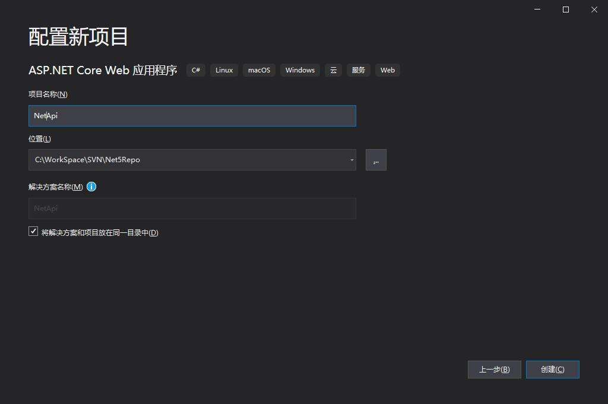Image resolution: width=608 pixels, height=404 pixels.
Task: Click the 位置(L) label
Action: (40, 139)
